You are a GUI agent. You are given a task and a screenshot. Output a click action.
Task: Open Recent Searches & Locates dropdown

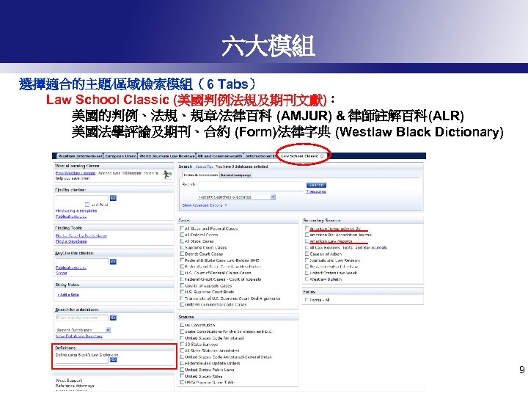coord(237,197)
